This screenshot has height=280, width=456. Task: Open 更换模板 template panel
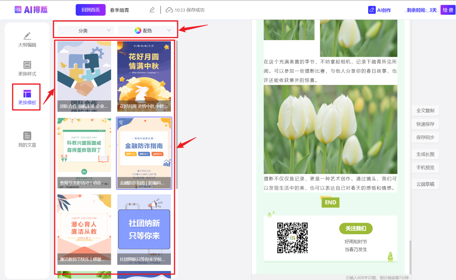[x=27, y=97]
